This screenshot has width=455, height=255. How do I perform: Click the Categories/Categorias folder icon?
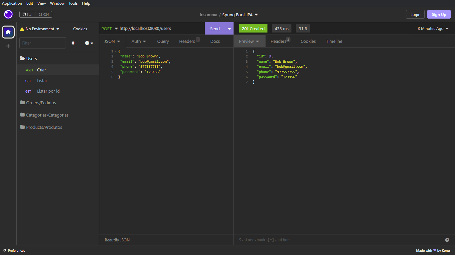22,115
